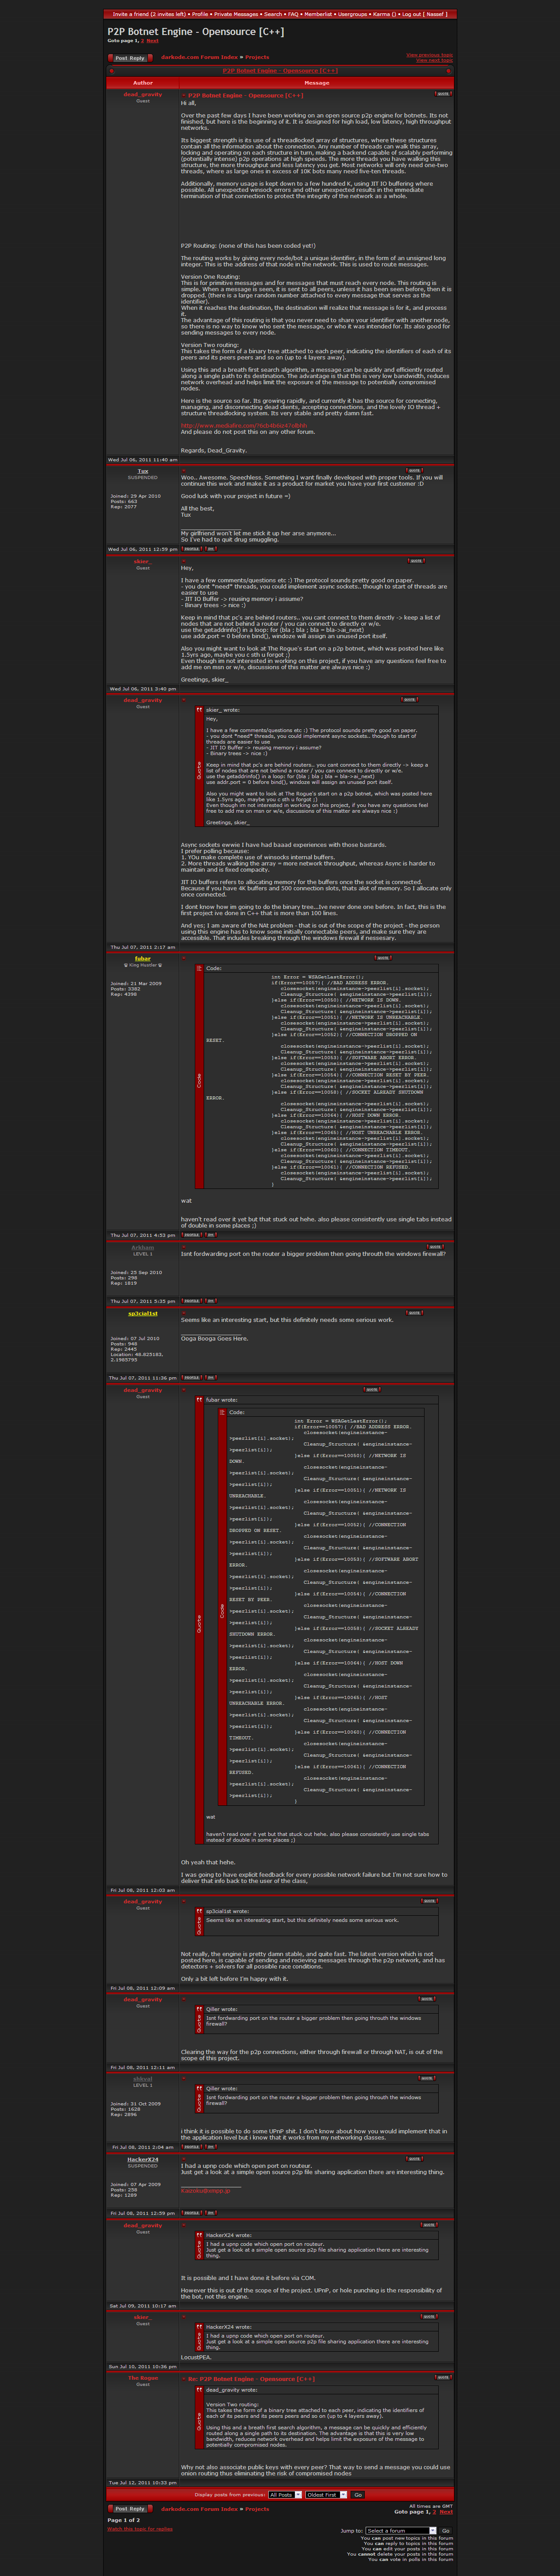This screenshot has width=560, height=2576.
Task: Click the Quote icon on fubar's code post
Action: pos(382,958)
